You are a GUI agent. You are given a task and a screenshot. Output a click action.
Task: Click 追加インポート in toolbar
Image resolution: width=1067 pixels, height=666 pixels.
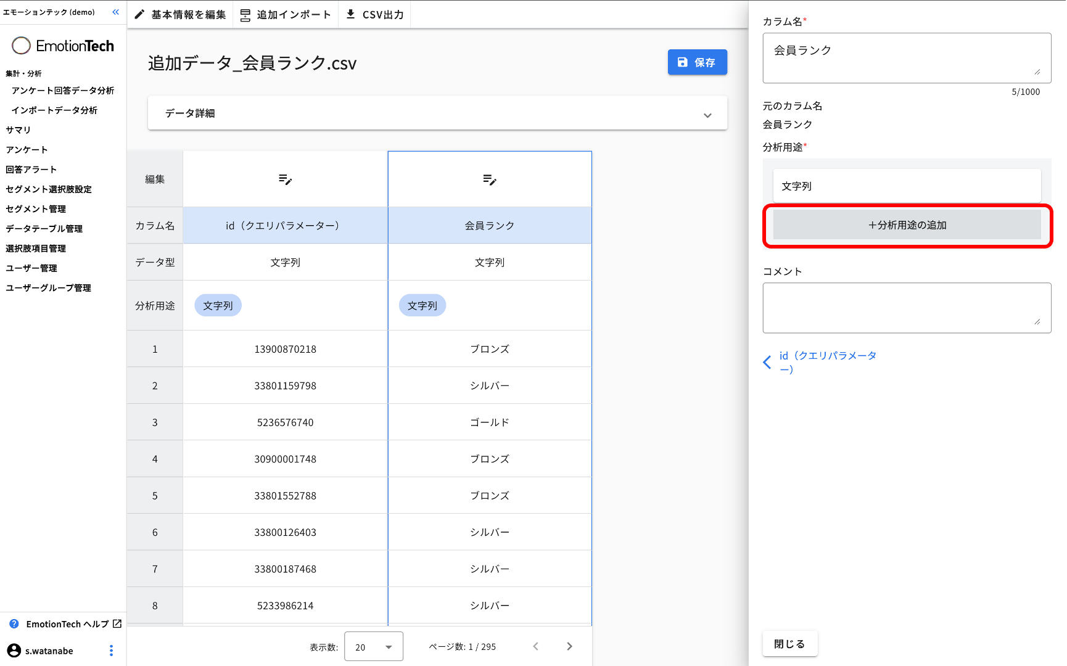click(x=286, y=14)
